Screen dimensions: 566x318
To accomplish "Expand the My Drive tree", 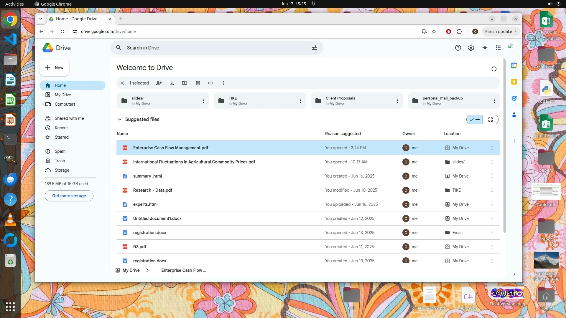I will [x=43, y=95].
